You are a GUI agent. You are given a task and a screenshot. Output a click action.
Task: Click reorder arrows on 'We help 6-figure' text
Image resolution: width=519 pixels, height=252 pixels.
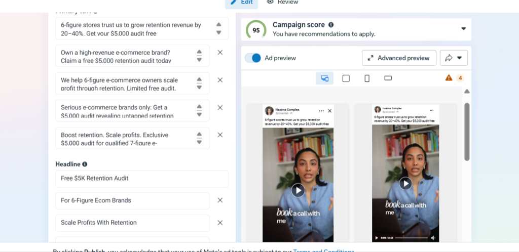click(199, 83)
